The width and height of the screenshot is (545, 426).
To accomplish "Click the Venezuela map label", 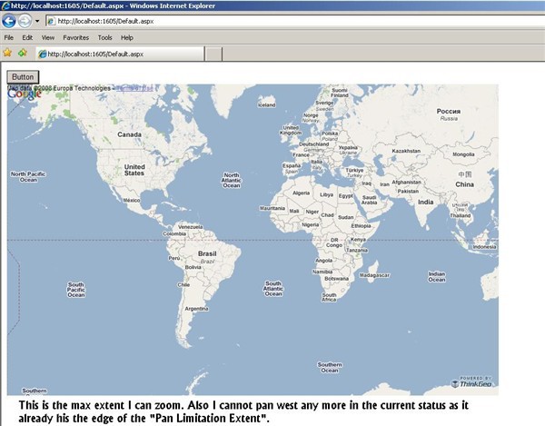I will [190, 226].
